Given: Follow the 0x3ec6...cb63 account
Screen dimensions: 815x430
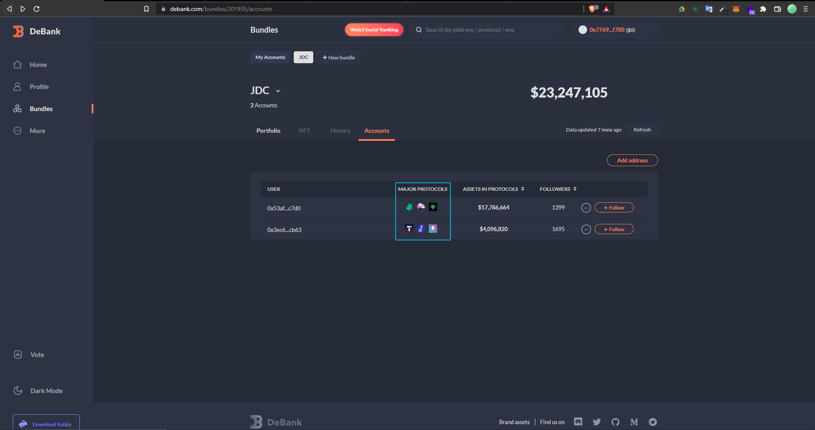Looking at the screenshot, I should (614, 229).
